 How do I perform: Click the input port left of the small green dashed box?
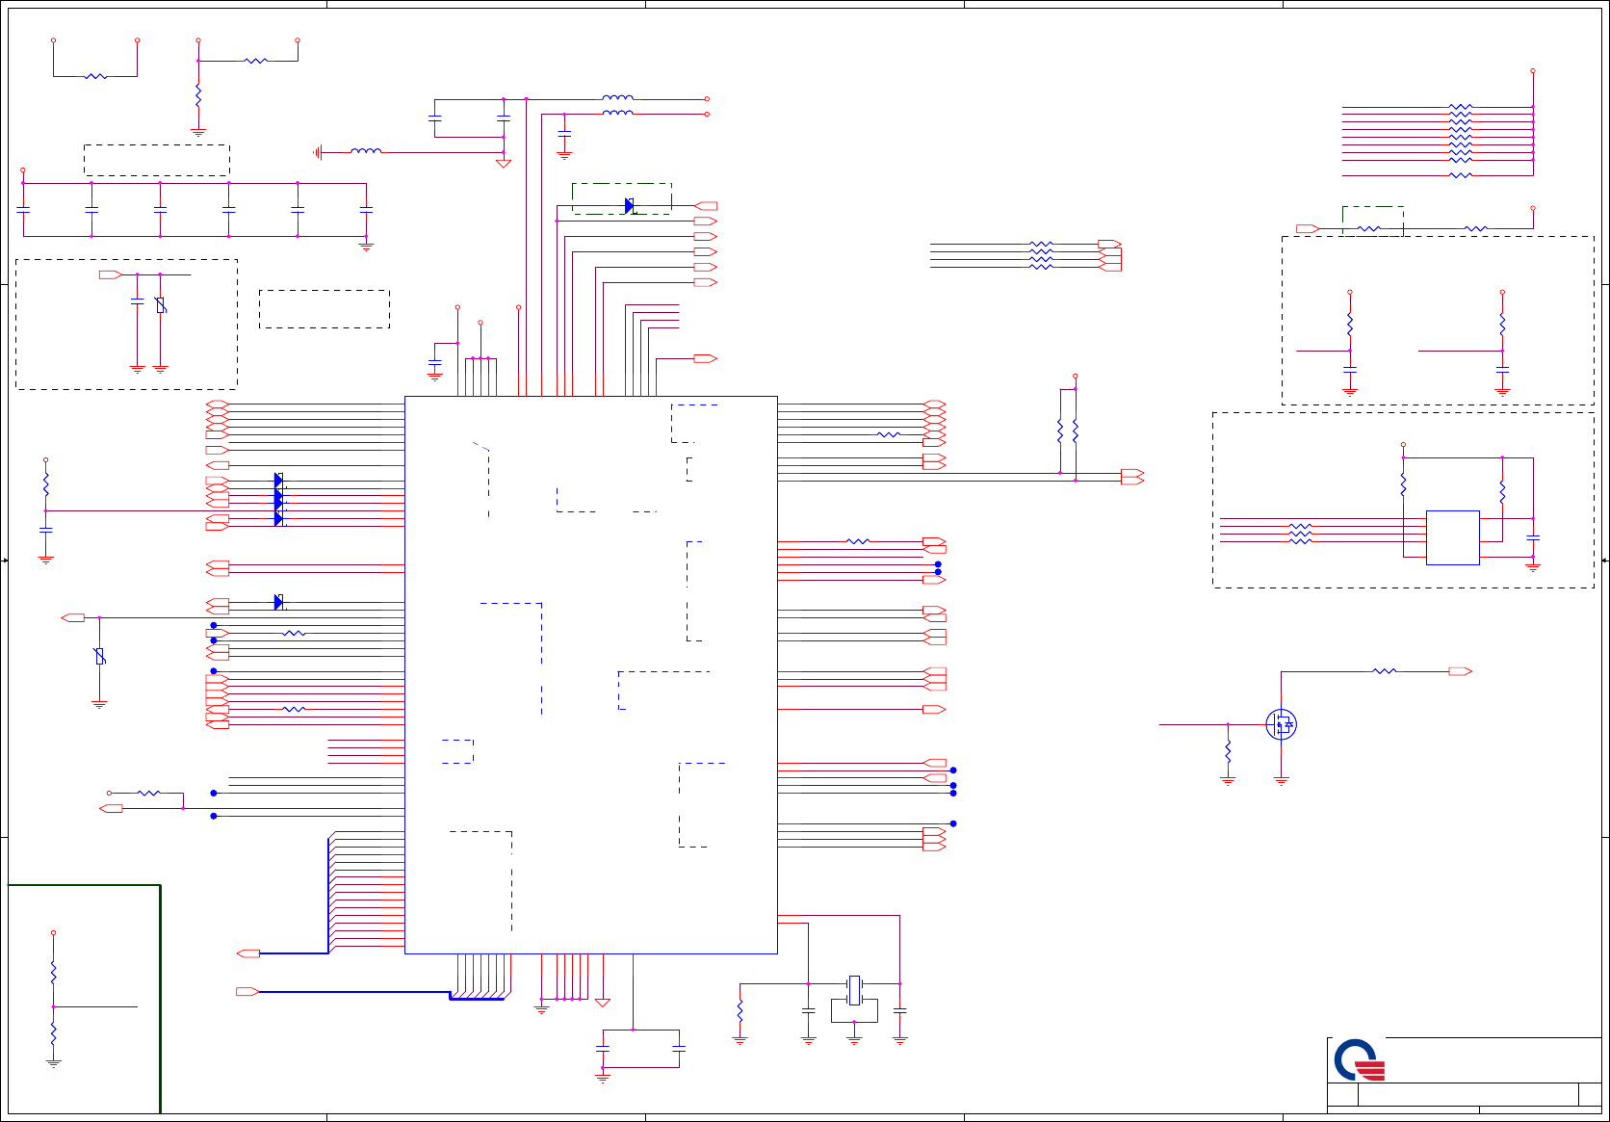coord(1308,228)
